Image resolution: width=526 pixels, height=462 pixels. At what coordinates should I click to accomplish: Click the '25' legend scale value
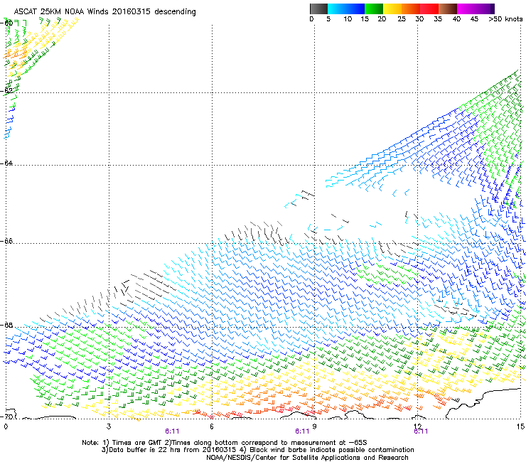(x=402, y=19)
